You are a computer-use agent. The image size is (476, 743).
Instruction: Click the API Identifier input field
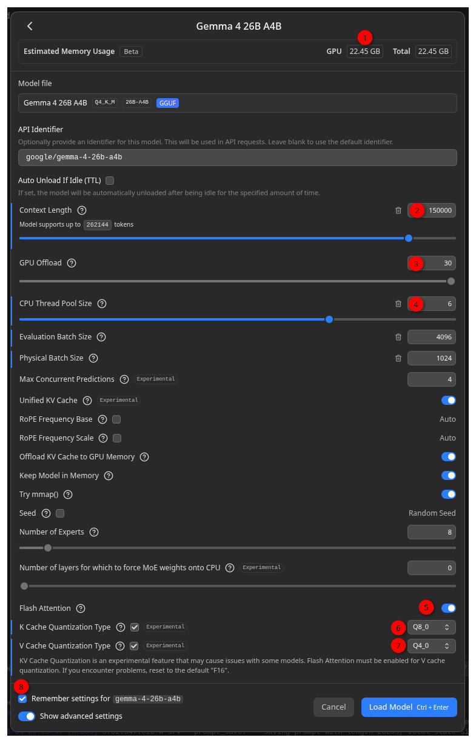tap(238, 158)
